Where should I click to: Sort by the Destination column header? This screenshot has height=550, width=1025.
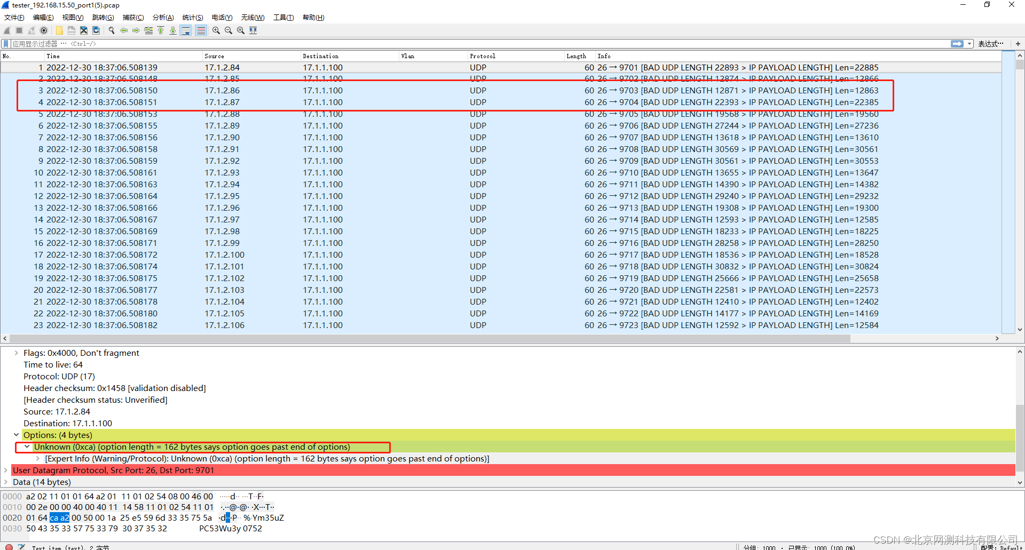click(x=350, y=56)
